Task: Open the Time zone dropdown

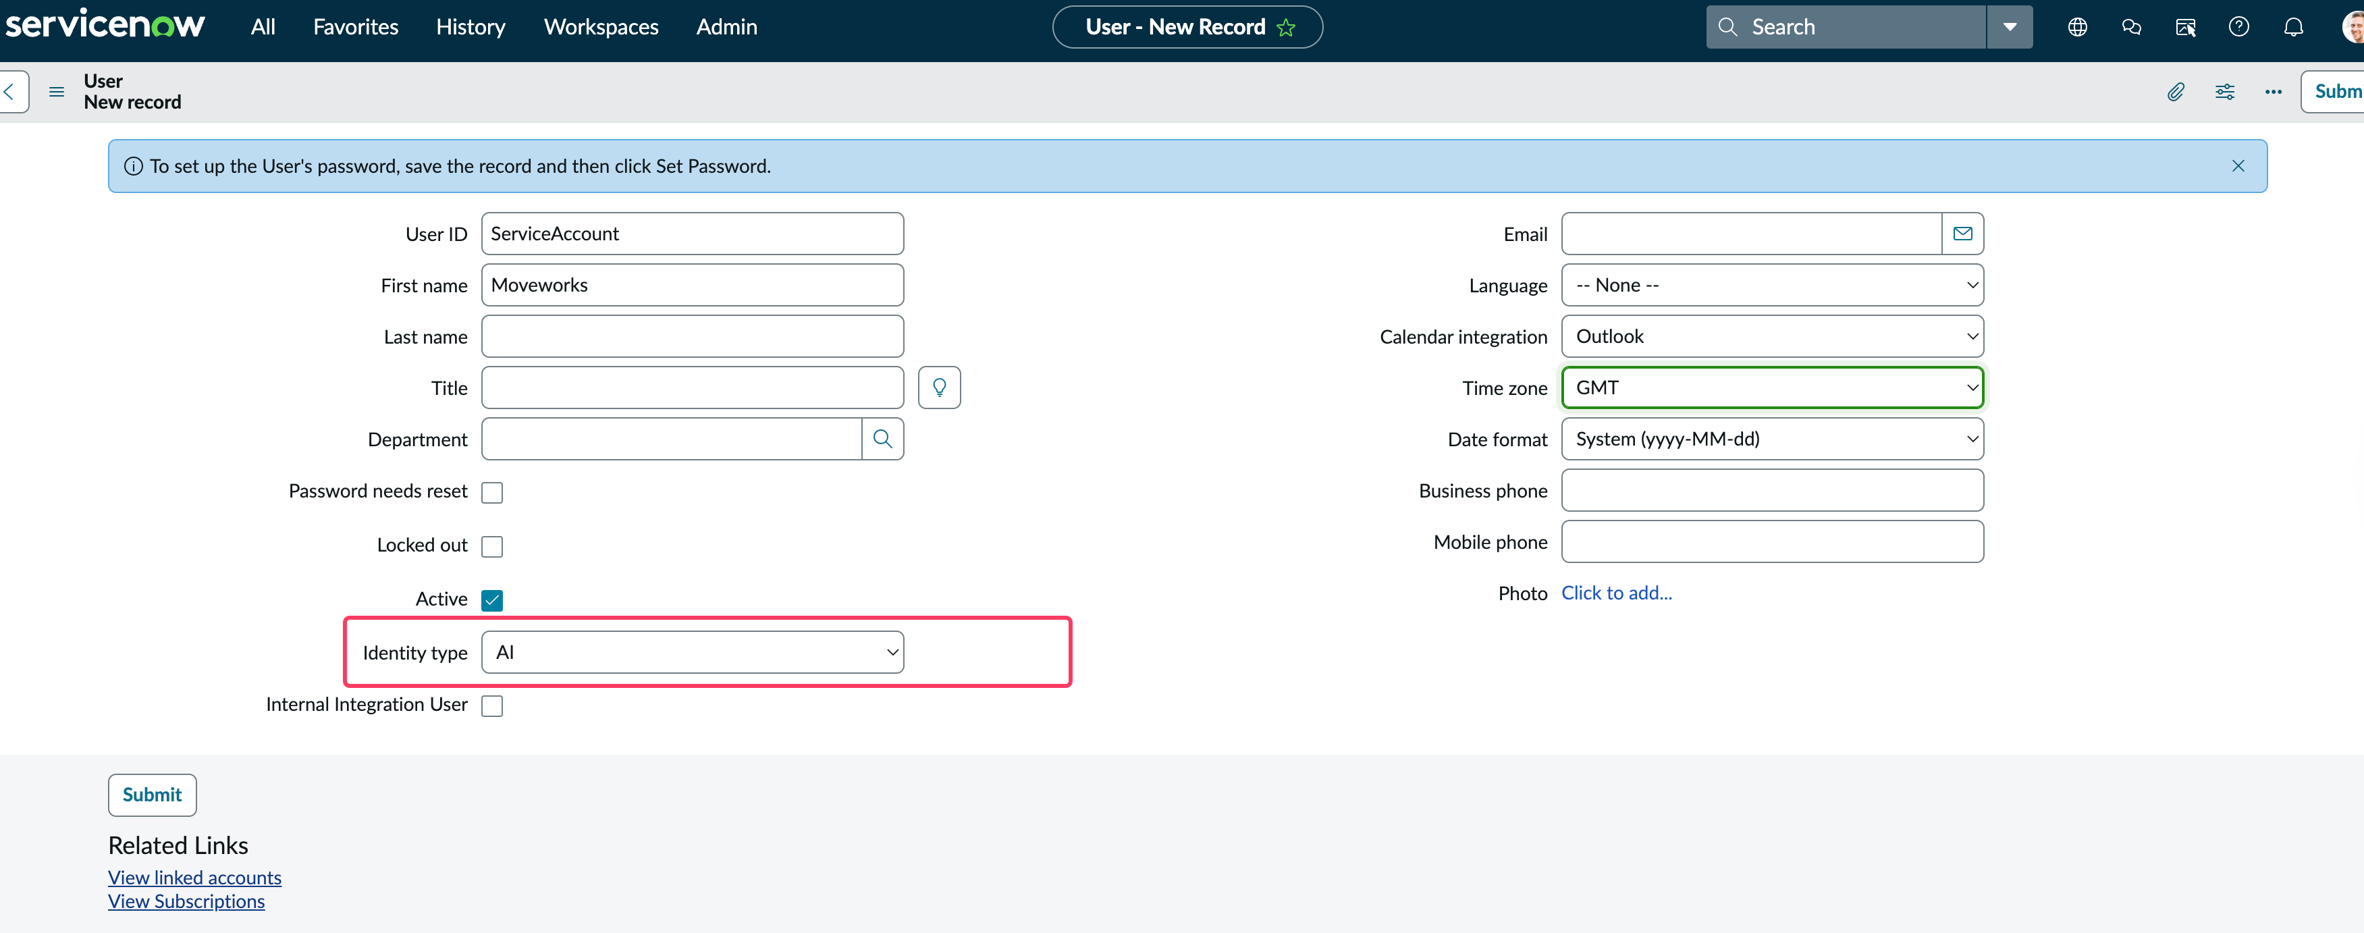Action: [x=1771, y=387]
